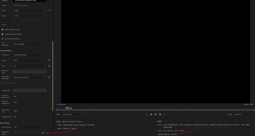Click the Target Bitrate slider handle
The width and height of the screenshot is (255, 136).
point(43,133)
